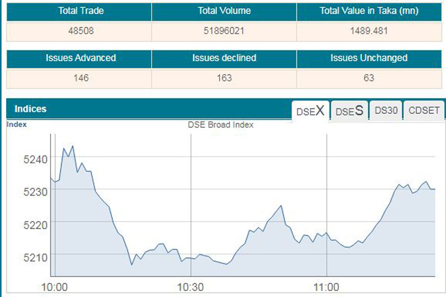446x297 pixels.
Task: Click the 1489.481 value cell
Action: point(369,31)
